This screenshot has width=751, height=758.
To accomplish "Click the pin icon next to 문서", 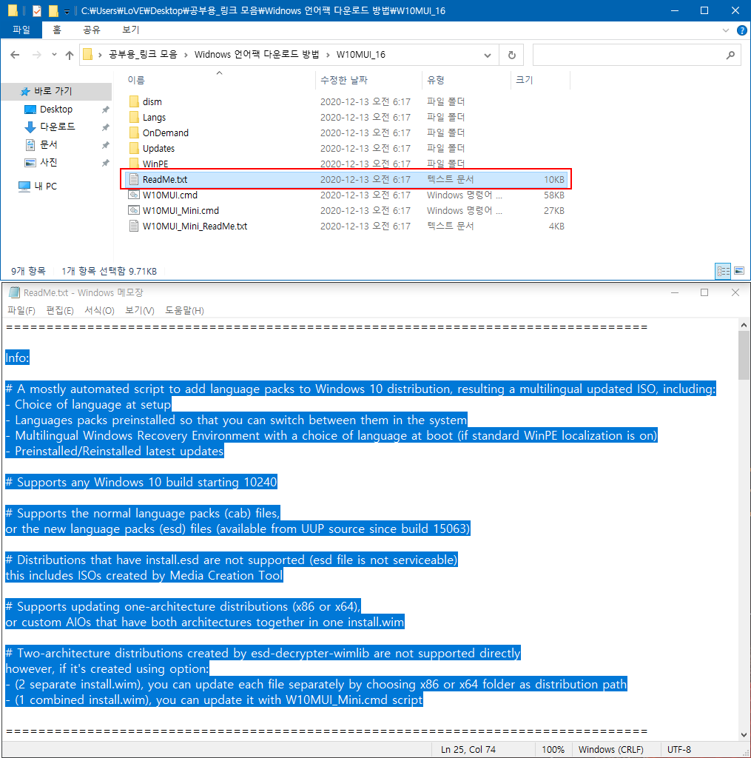I will 105,145.
